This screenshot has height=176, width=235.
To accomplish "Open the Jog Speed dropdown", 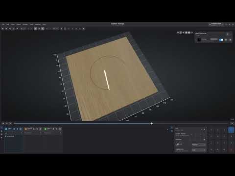I will click(x=199, y=145).
